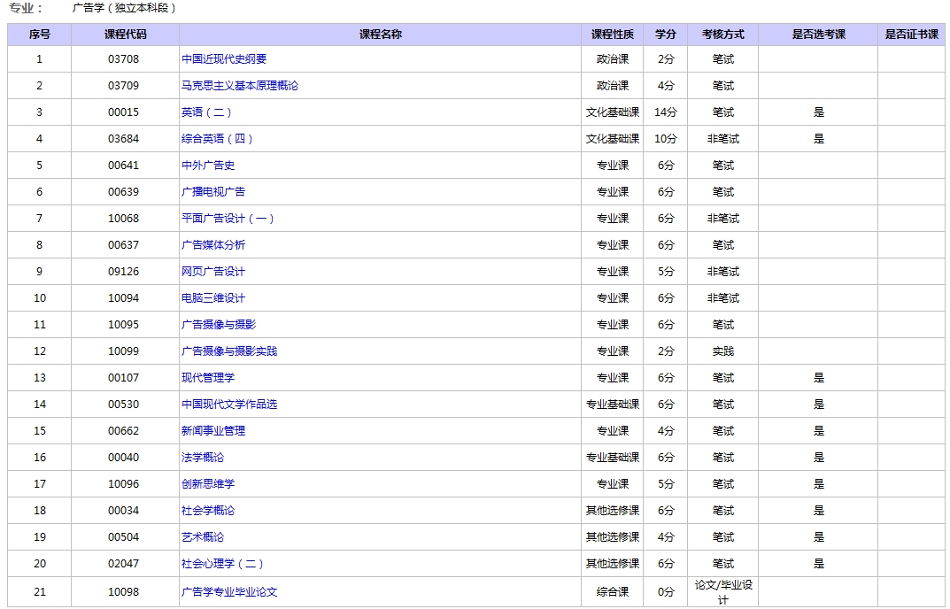Click the 考核方式 column header

point(722,35)
